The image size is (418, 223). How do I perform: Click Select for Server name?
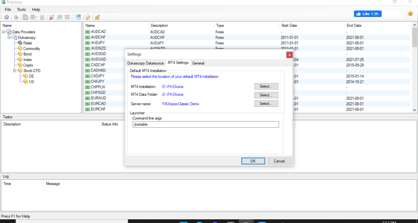pyautogui.click(x=266, y=104)
